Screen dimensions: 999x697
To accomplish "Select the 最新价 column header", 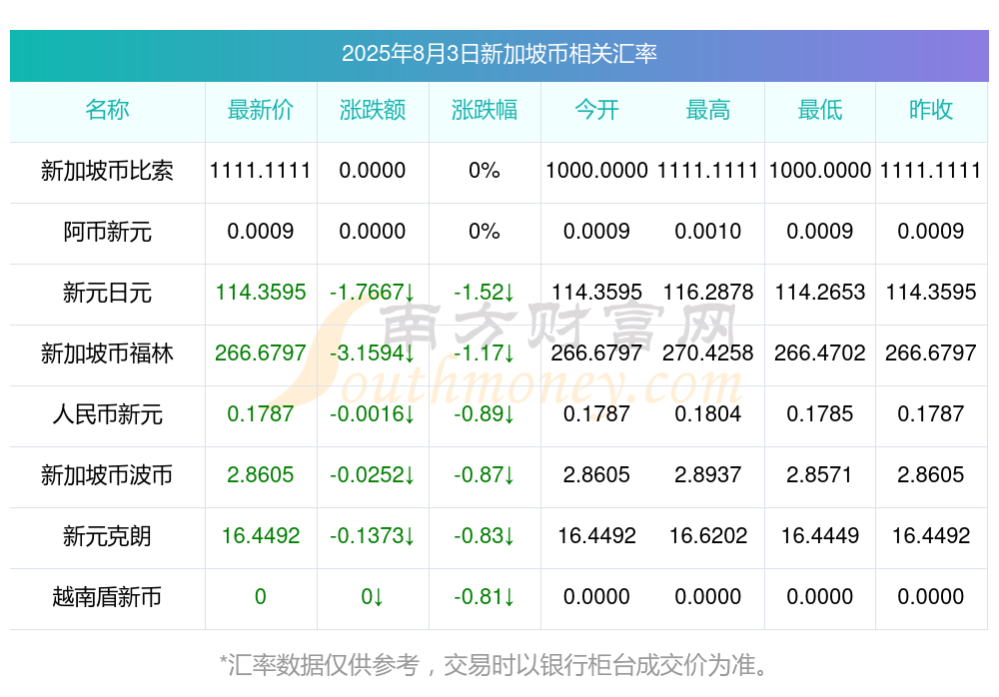I will point(261,110).
